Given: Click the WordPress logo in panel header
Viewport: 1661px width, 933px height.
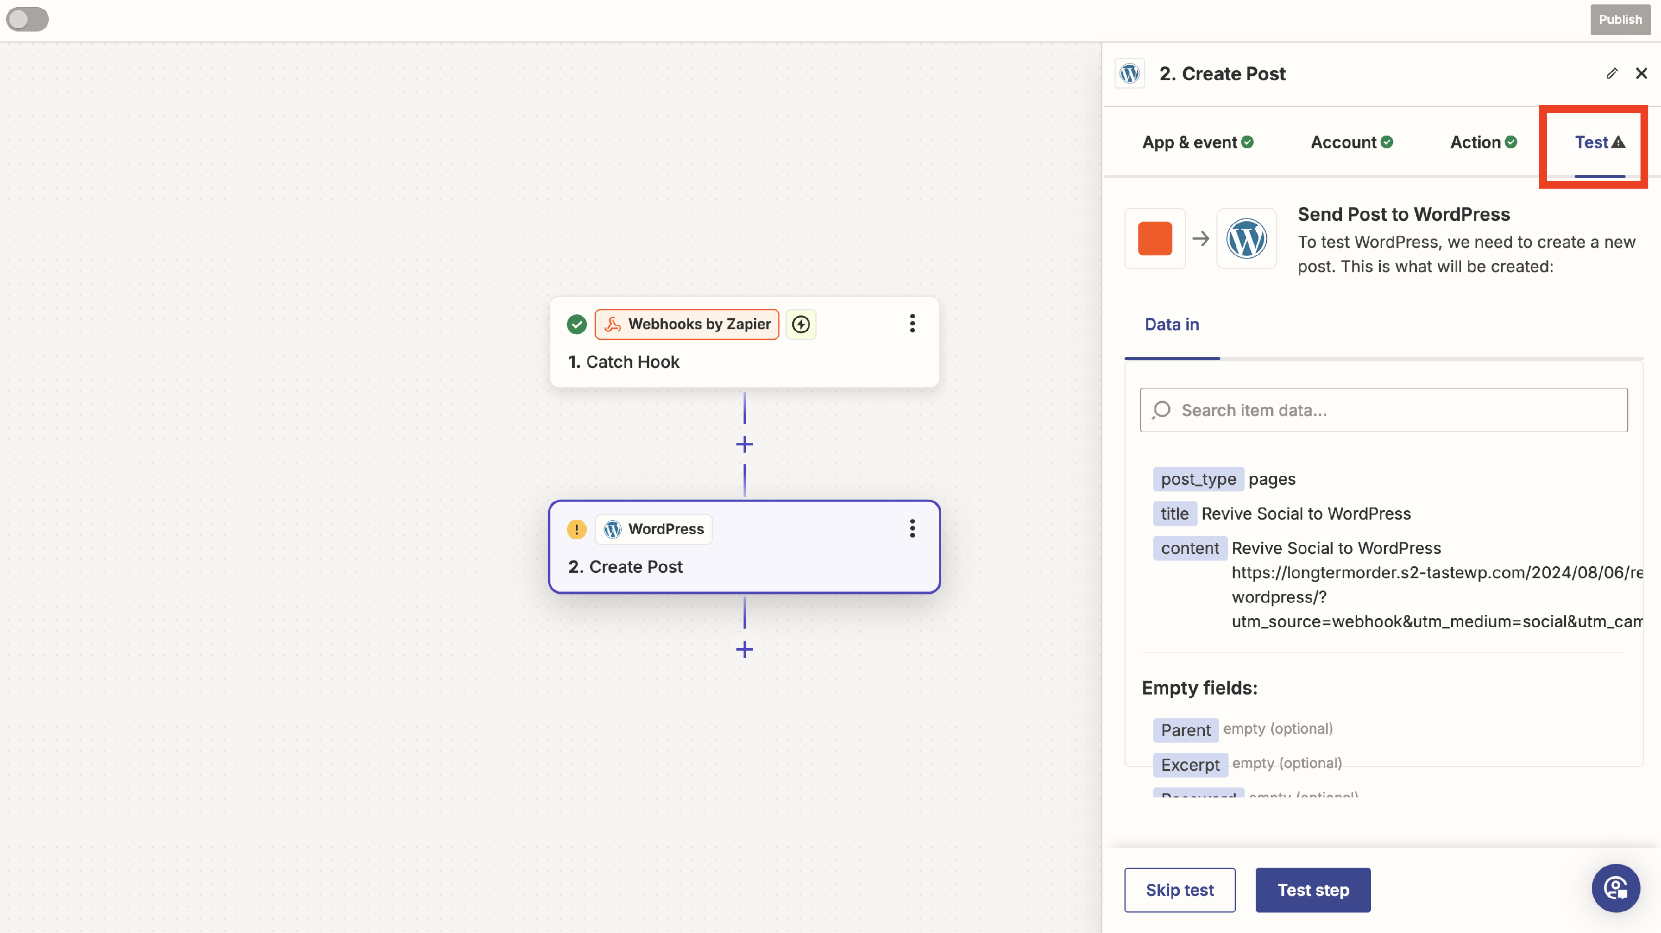Looking at the screenshot, I should click(x=1129, y=74).
